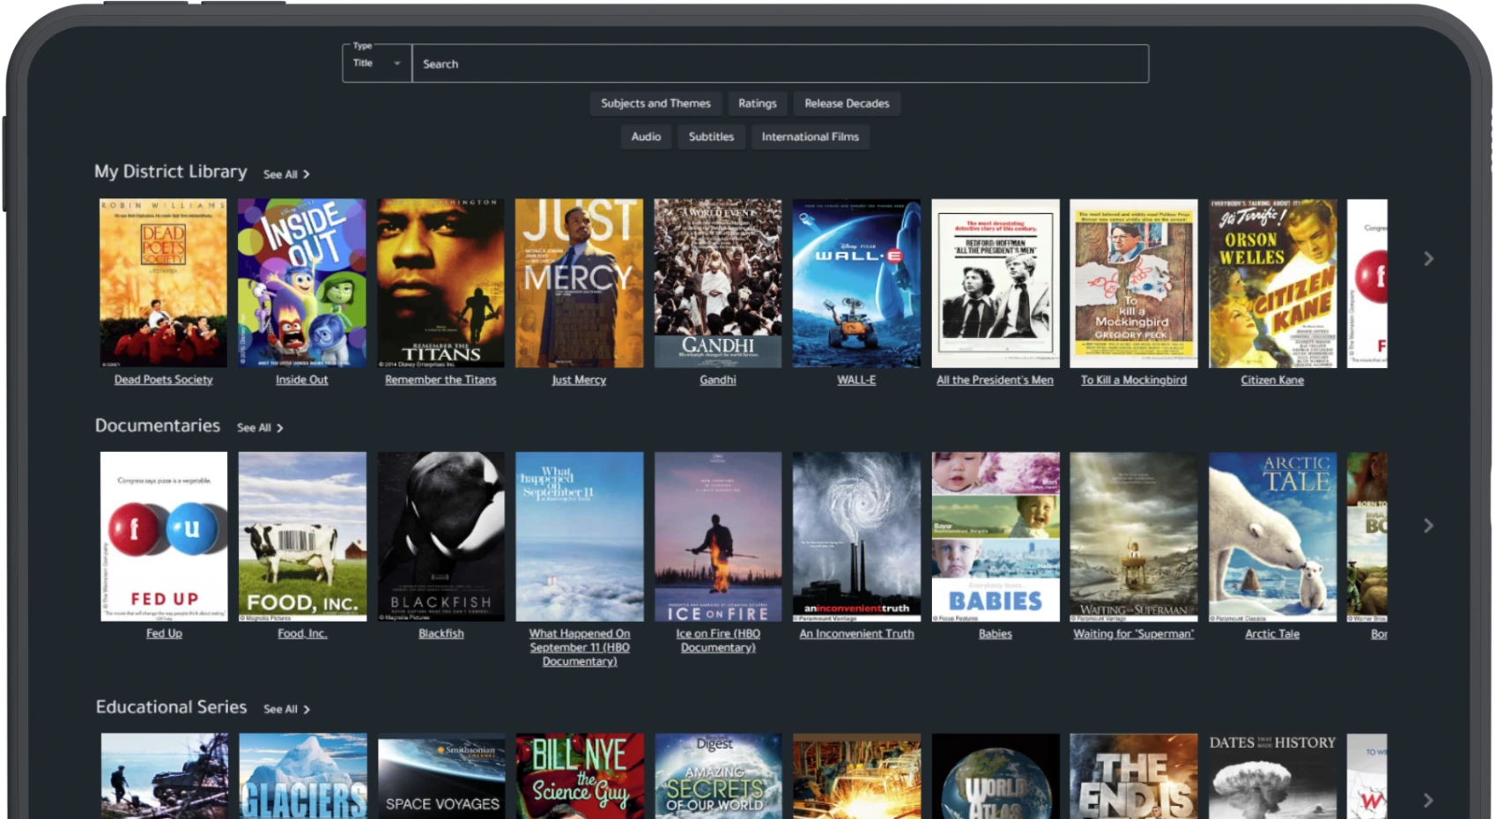1495x819 pixels.
Task: Open the World Atlas series thumbnail
Action: (x=995, y=777)
